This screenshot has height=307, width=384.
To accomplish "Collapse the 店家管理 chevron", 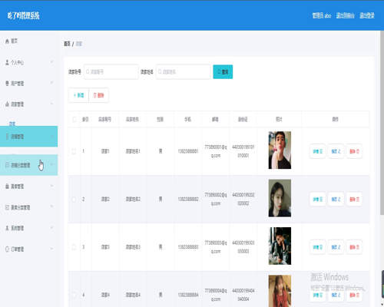I will coord(51,104).
